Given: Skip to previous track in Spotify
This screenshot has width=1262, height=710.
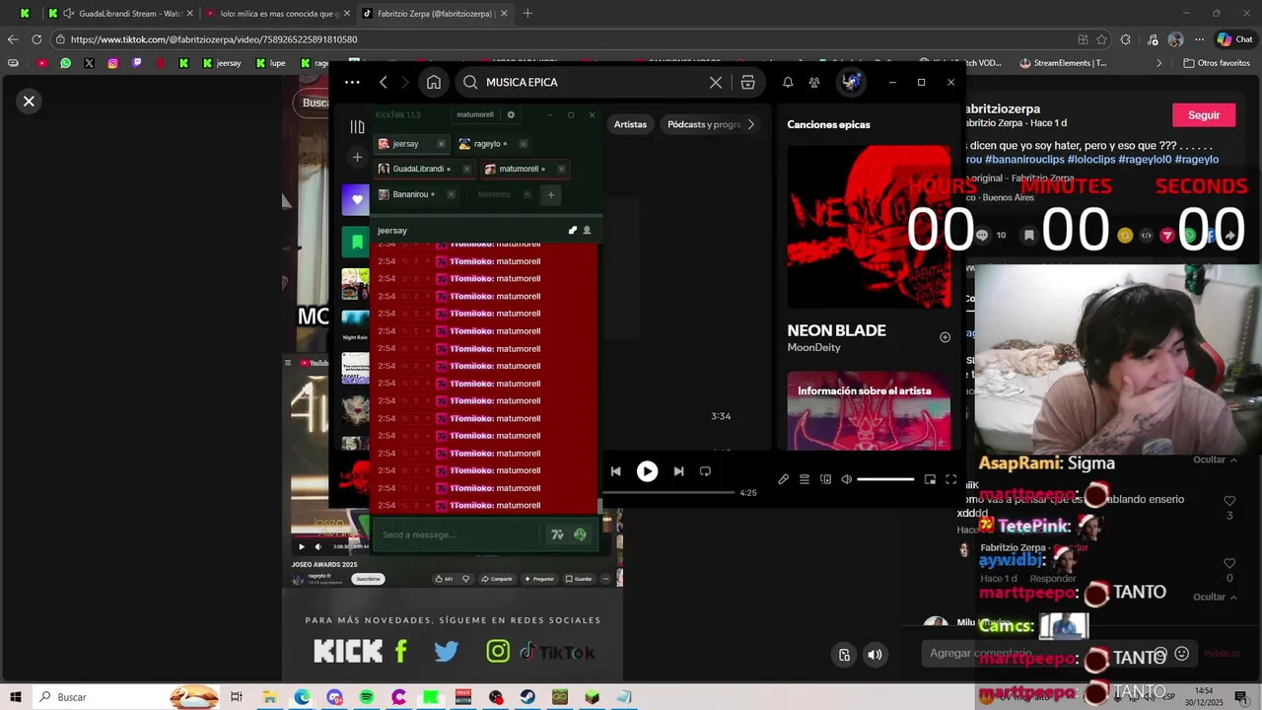Looking at the screenshot, I should (615, 471).
